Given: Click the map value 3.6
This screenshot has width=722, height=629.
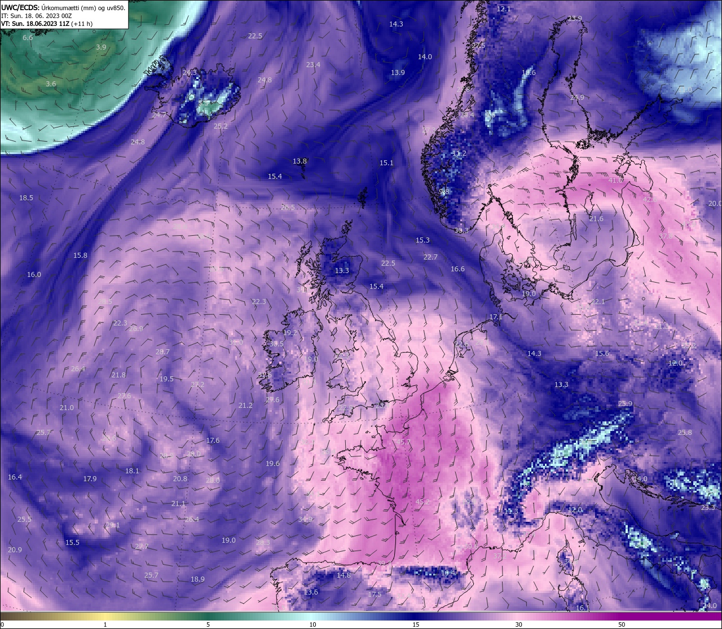Looking at the screenshot, I should (51, 84).
